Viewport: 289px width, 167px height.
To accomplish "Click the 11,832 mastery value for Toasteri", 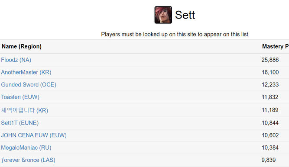I will click(x=270, y=97).
